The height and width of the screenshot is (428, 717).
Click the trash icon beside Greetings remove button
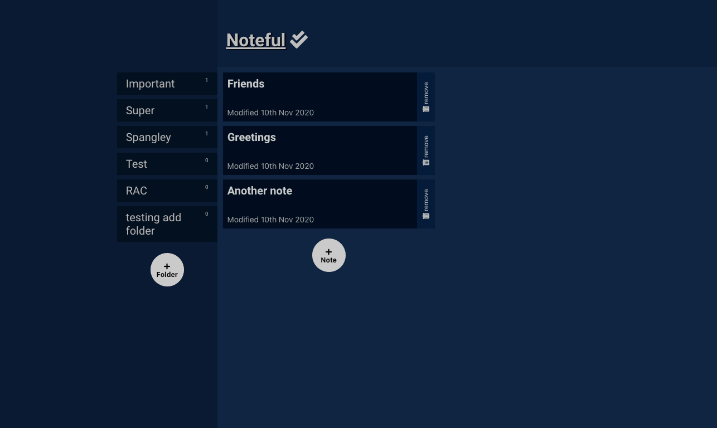point(425,162)
